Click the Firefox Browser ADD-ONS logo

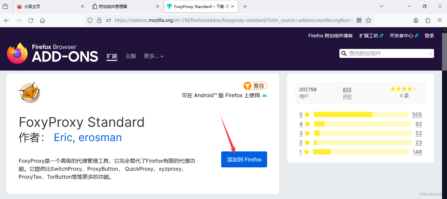tap(53, 53)
